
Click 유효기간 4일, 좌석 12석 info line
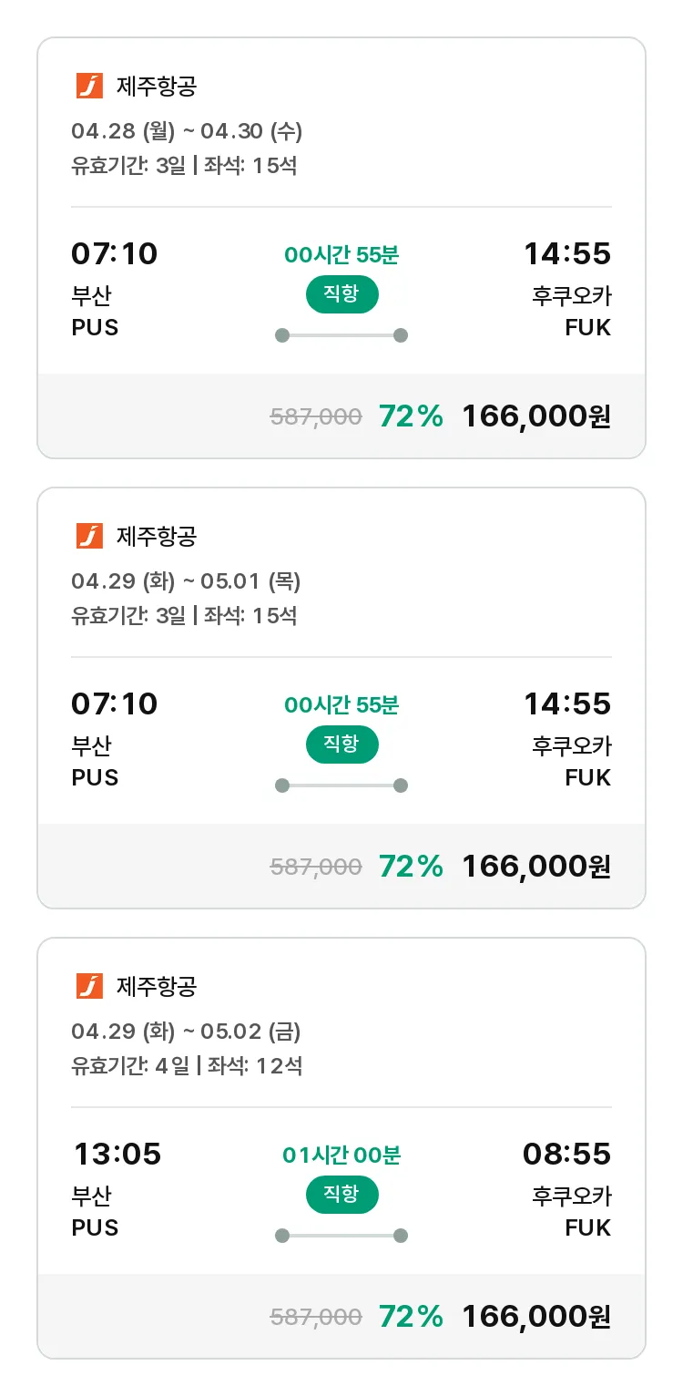tap(187, 1065)
